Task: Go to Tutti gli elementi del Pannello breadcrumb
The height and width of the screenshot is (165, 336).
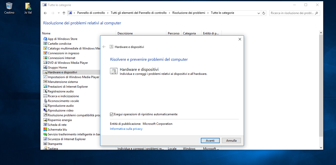Action: [139, 13]
